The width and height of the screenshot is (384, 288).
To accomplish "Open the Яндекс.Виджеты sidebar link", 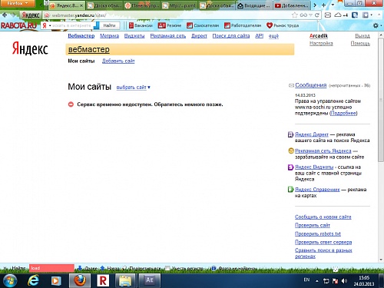I will pos(314,167).
